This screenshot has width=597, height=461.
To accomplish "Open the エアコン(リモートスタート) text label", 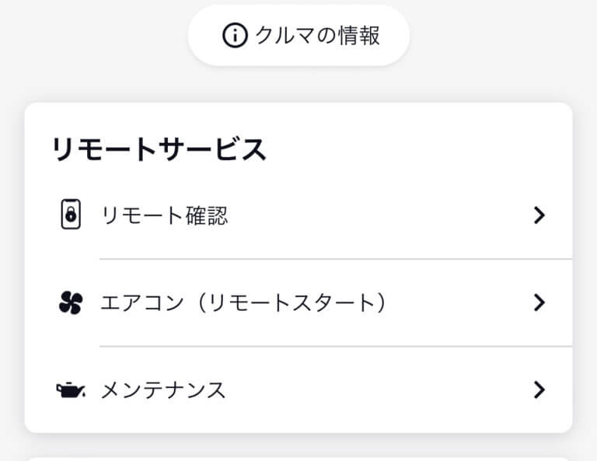I will coord(243,303).
